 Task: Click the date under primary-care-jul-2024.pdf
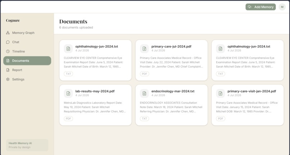[158, 50]
